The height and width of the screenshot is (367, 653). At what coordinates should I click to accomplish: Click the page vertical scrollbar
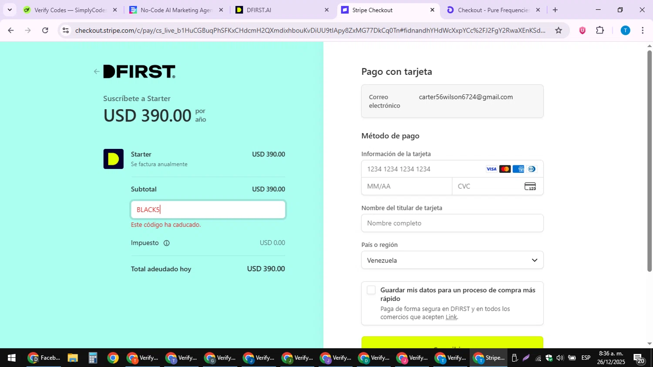[x=649, y=161]
